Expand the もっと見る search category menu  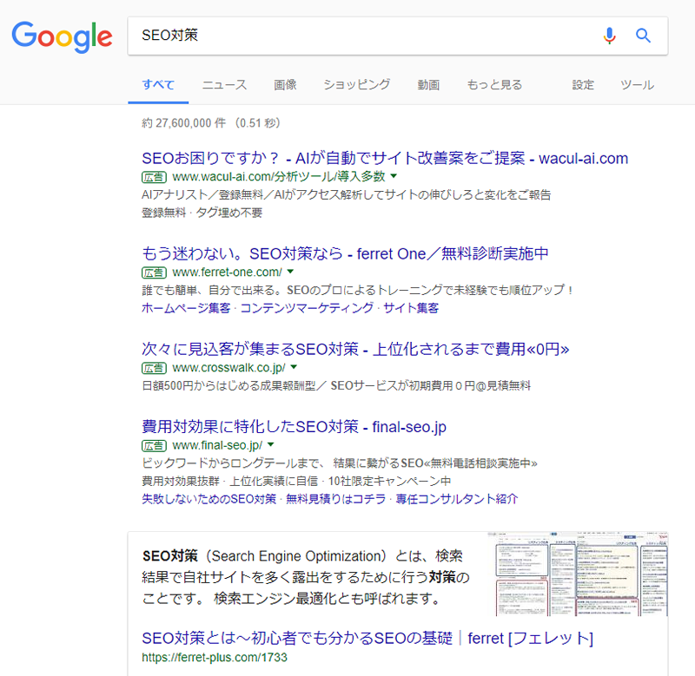point(495,84)
